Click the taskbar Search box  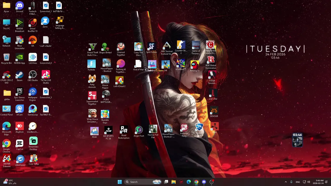pyautogui.click(x=143, y=182)
